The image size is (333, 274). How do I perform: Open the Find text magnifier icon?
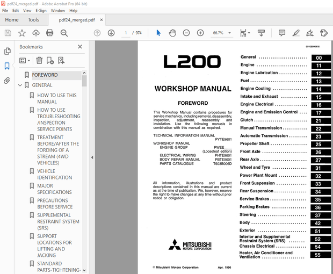tap(64, 33)
